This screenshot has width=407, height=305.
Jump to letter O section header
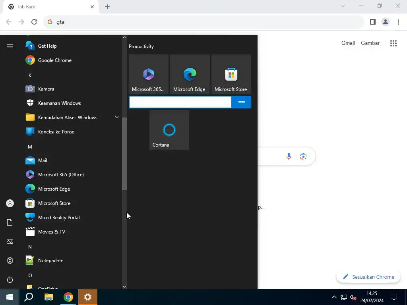coord(30,276)
